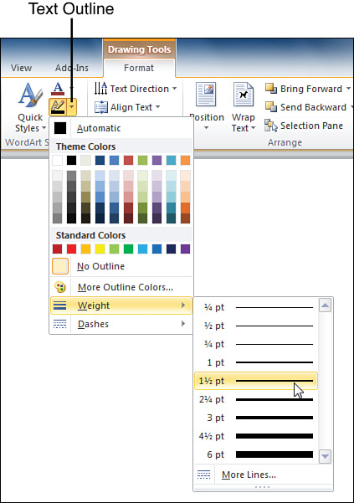Click the Text Outline pencil icon
Viewport: 354px width, 503px height.
point(58,107)
